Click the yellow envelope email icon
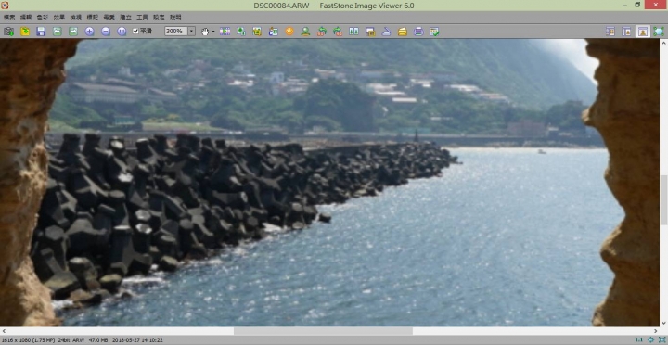668x345 pixels. pos(403,32)
